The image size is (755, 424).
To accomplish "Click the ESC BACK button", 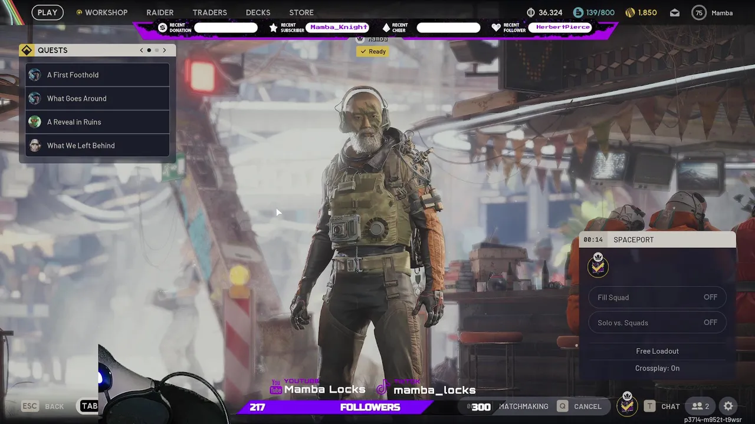I will point(43,406).
